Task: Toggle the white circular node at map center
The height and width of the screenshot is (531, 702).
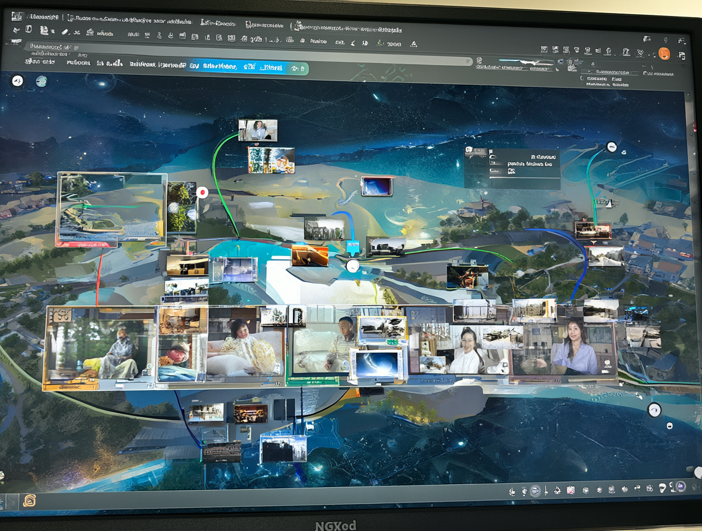Action: coord(353,266)
